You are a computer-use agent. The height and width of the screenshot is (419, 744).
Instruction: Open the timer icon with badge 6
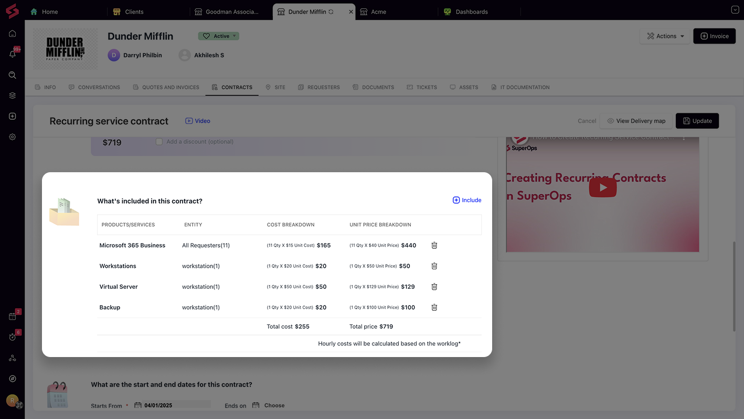[x=13, y=337]
